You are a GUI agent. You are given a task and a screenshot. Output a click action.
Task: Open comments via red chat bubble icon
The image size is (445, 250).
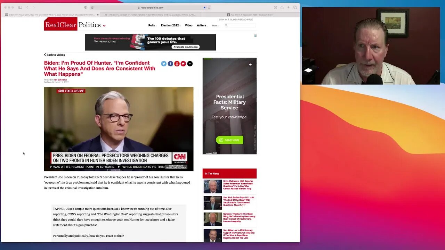(x=183, y=64)
